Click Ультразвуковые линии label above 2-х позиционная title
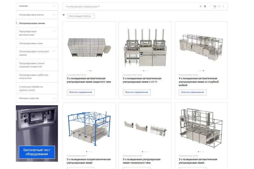 [x=132, y=75]
